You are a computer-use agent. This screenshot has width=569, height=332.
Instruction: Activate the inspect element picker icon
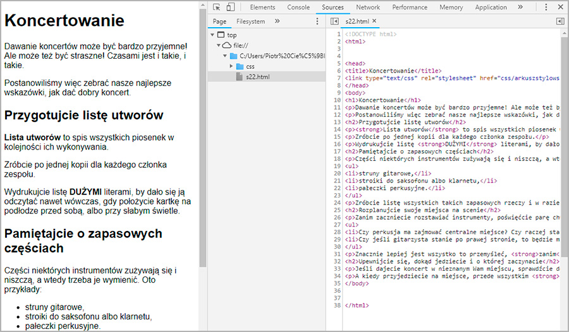[217, 7]
